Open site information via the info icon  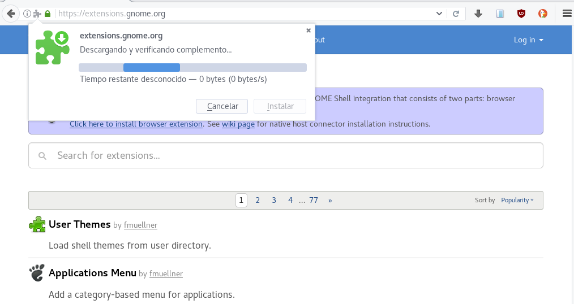point(27,14)
